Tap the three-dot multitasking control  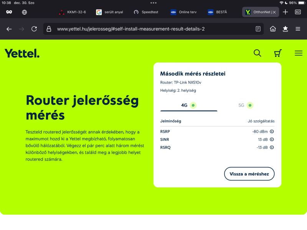(x=153, y=3)
